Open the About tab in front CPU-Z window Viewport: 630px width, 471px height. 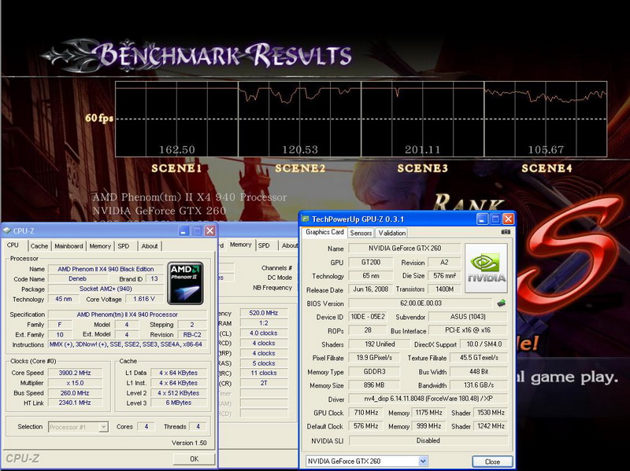tap(150, 246)
